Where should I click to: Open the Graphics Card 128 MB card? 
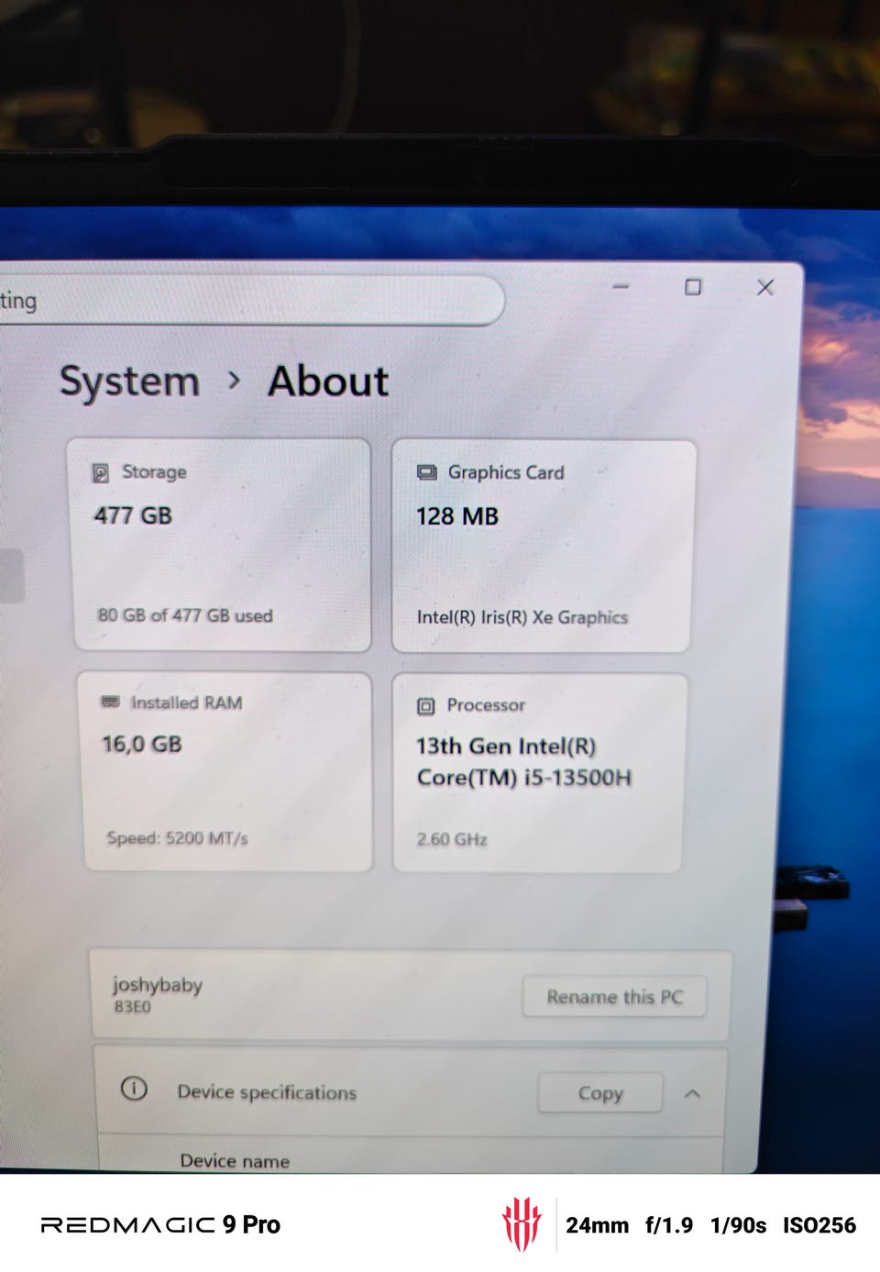(x=543, y=546)
